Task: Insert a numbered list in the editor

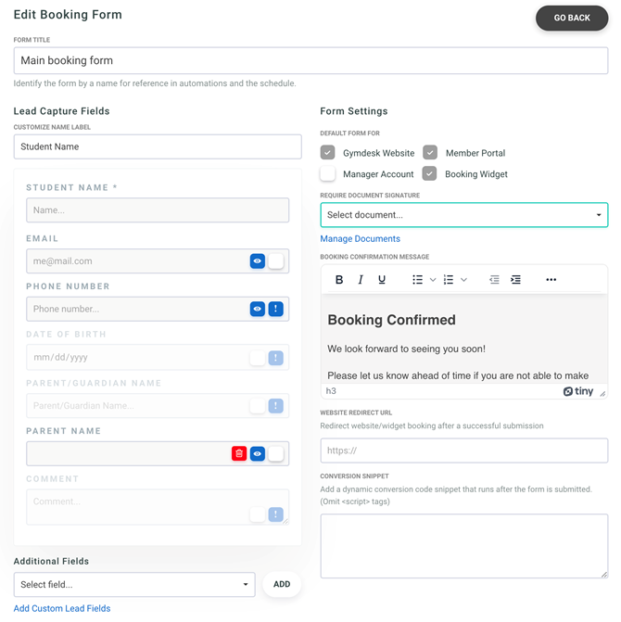Action: (449, 280)
